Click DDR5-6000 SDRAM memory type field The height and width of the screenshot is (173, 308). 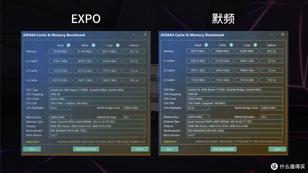tap(97, 122)
